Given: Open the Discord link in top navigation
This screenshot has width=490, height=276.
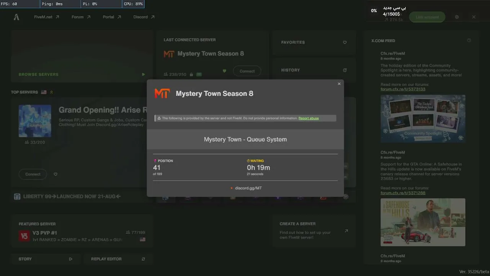Looking at the screenshot, I should tap(144, 17).
